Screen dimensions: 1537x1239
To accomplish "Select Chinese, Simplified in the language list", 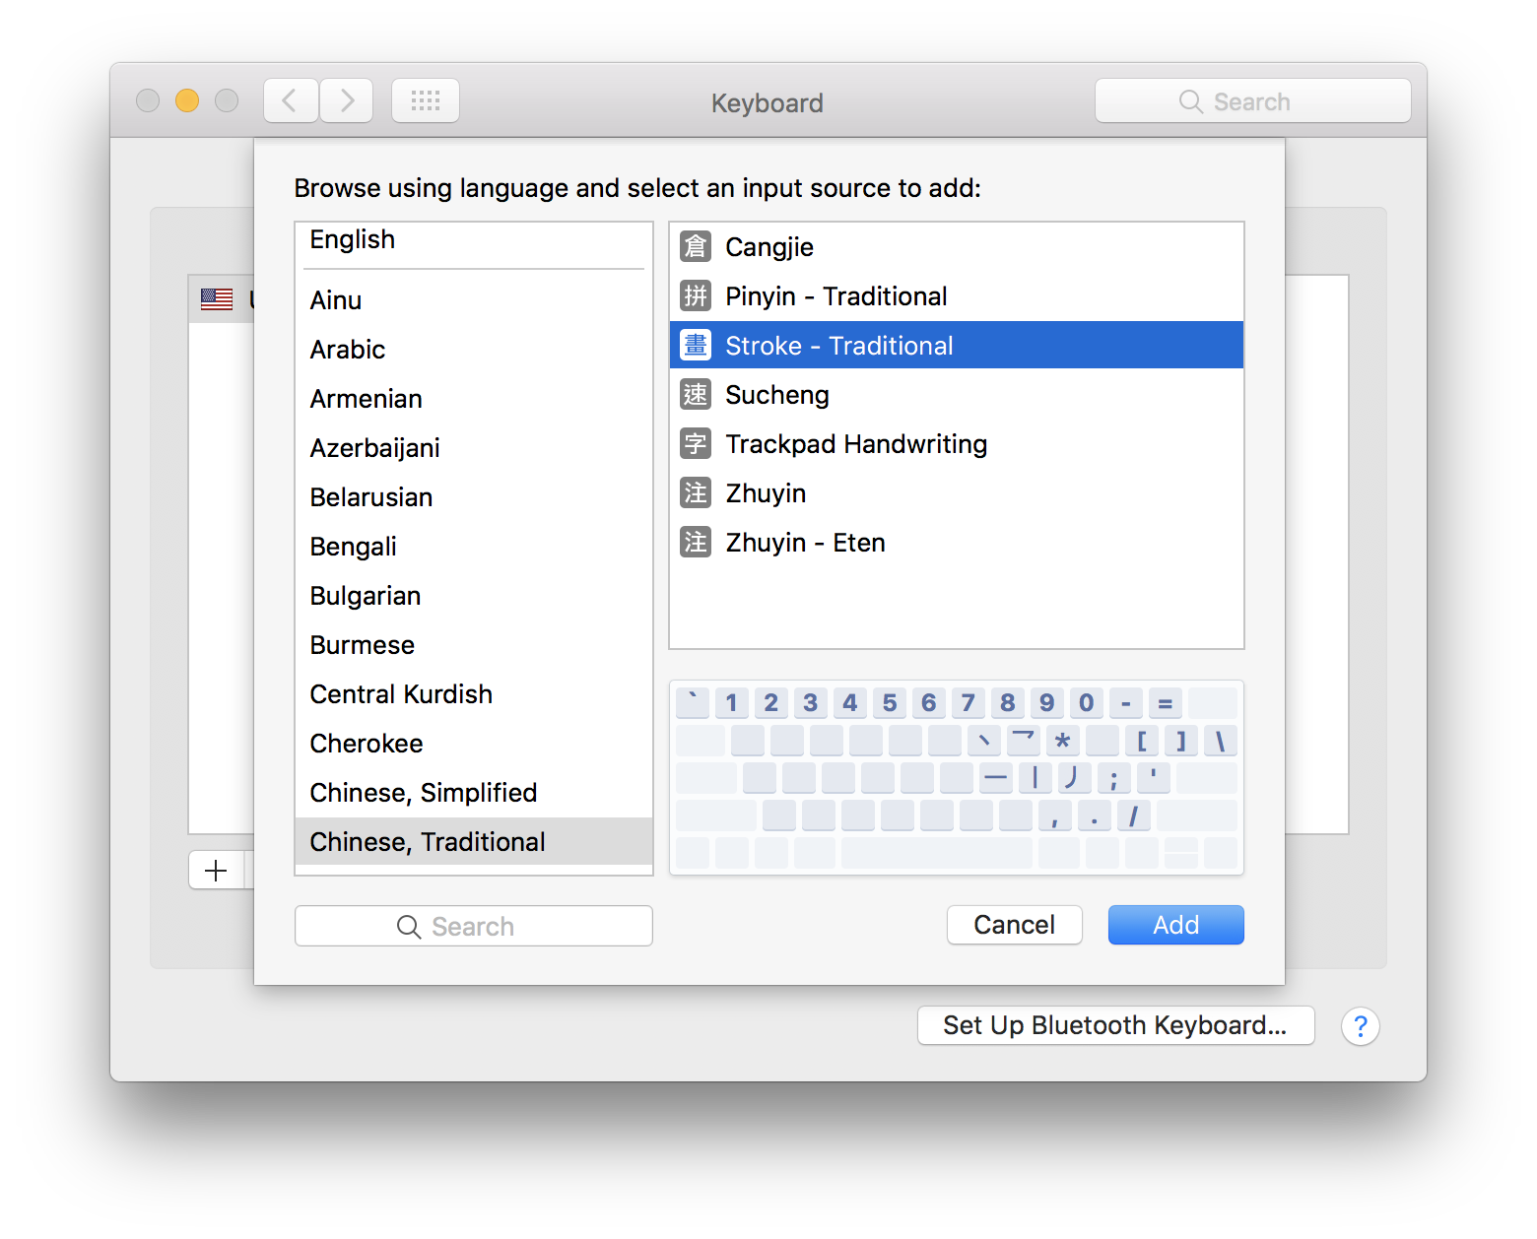I will (423, 792).
